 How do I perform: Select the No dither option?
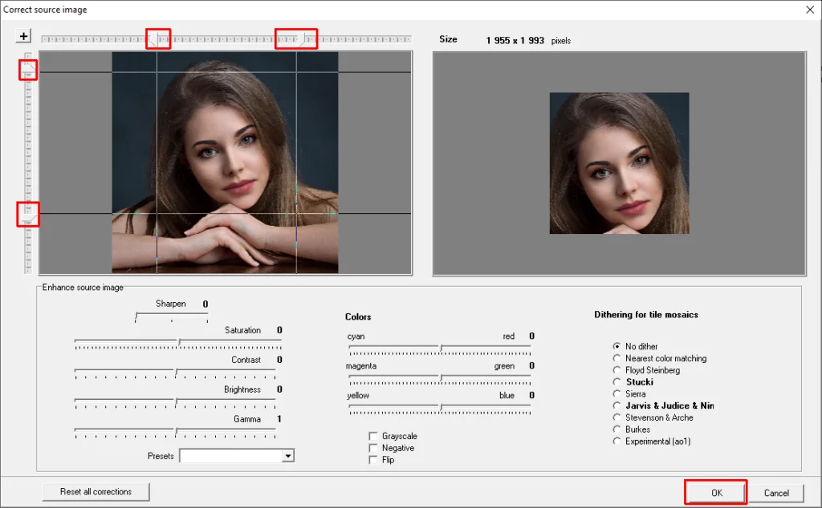(616, 346)
